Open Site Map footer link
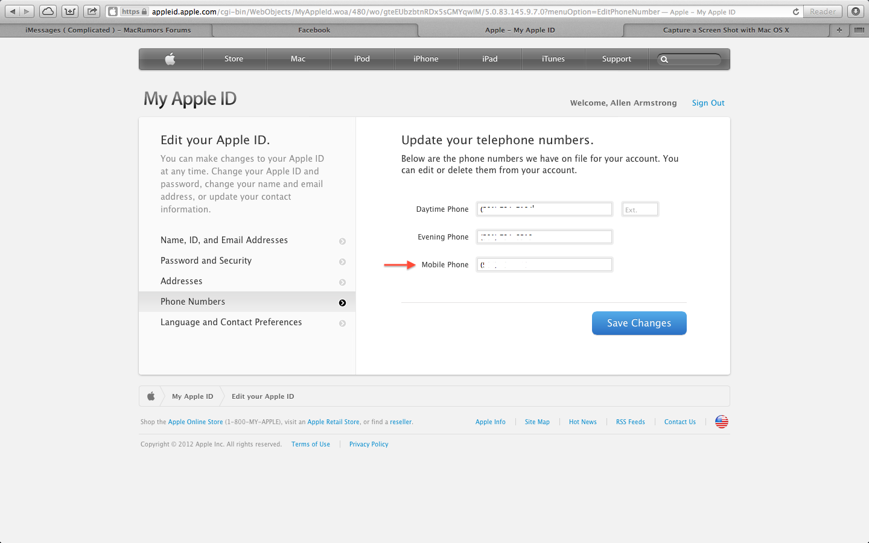Image resolution: width=869 pixels, height=543 pixels. (x=537, y=422)
